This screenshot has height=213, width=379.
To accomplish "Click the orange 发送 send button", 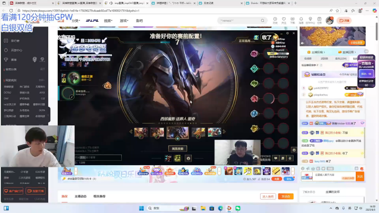I will 360,177.
